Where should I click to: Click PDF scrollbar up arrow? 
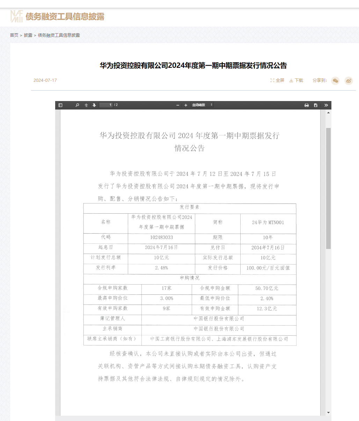328,113
